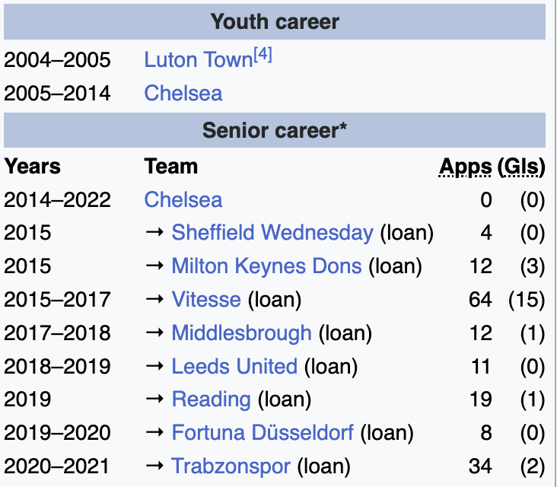Click the [4] citation superscript
Image resolution: width=557 pixels, height=487 pixels.
[263, 55]
